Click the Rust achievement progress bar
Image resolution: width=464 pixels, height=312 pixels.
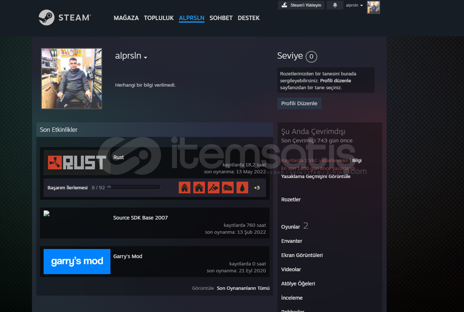tap(133, 187)
